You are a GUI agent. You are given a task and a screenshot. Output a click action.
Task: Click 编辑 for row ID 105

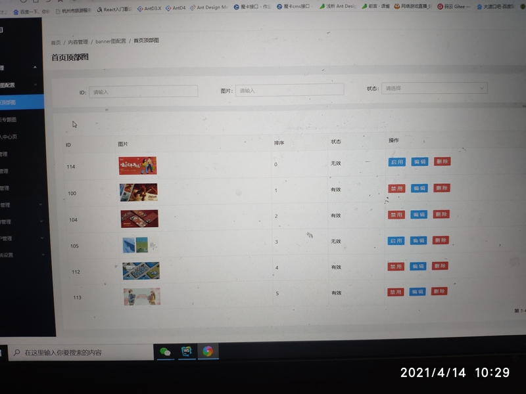pyautogui.click(x=418, y=240)
